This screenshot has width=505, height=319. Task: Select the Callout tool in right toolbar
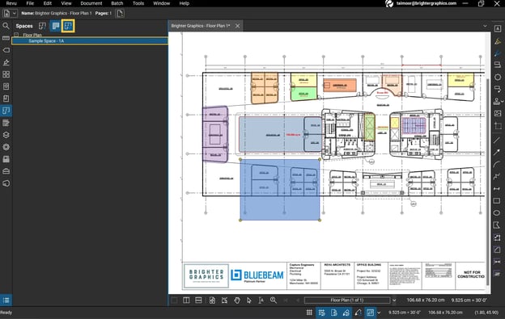point(497,89)
